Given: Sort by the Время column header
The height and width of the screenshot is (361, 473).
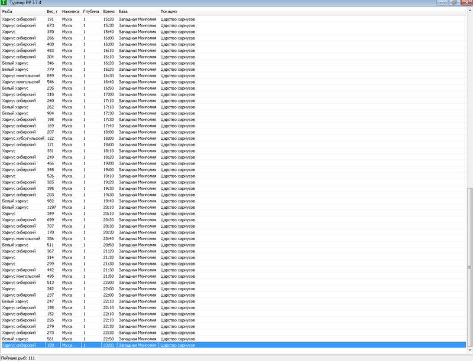Looking at the screenshot, I should [x=109, y=11].
